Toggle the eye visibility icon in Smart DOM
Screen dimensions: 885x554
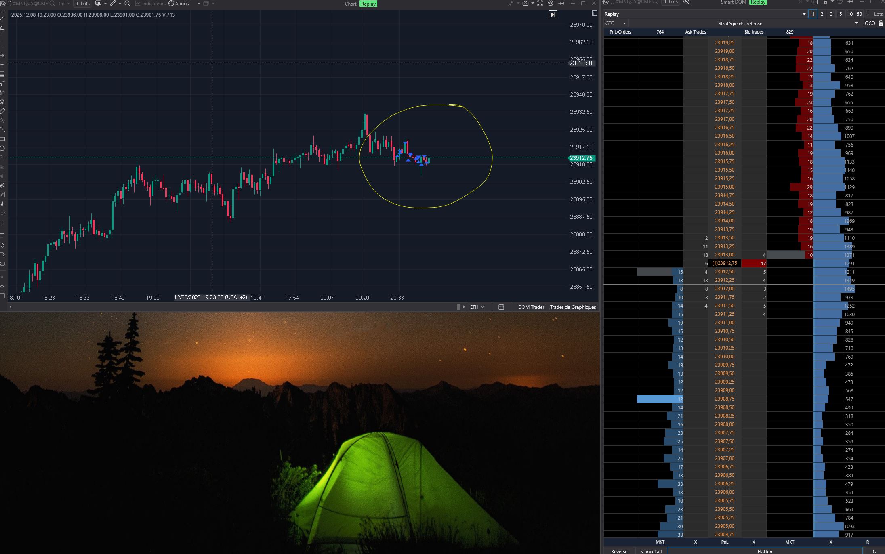(x=686, y=2)
